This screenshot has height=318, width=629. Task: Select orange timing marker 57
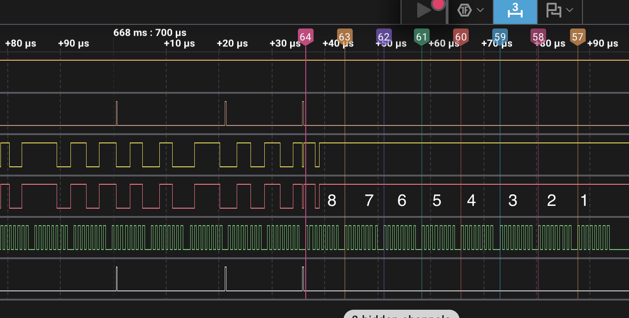coord(577,37)
